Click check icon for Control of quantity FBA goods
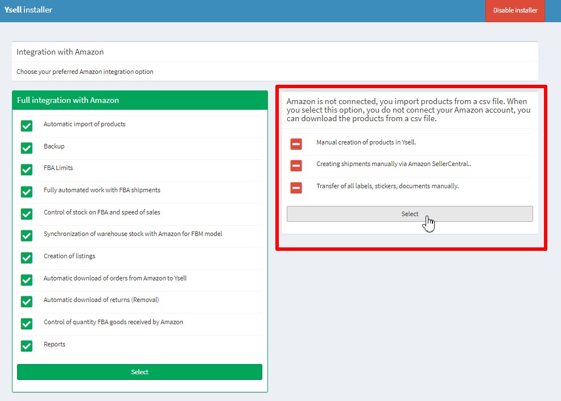The image size is (561, 401). click(27, 324)
